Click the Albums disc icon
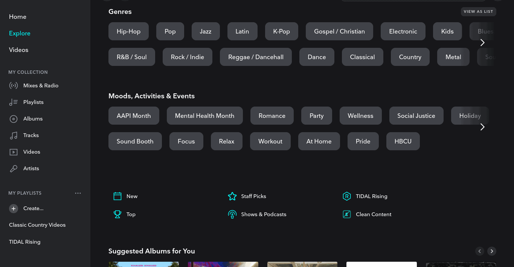The image size is (514, 267). [14, 119]
